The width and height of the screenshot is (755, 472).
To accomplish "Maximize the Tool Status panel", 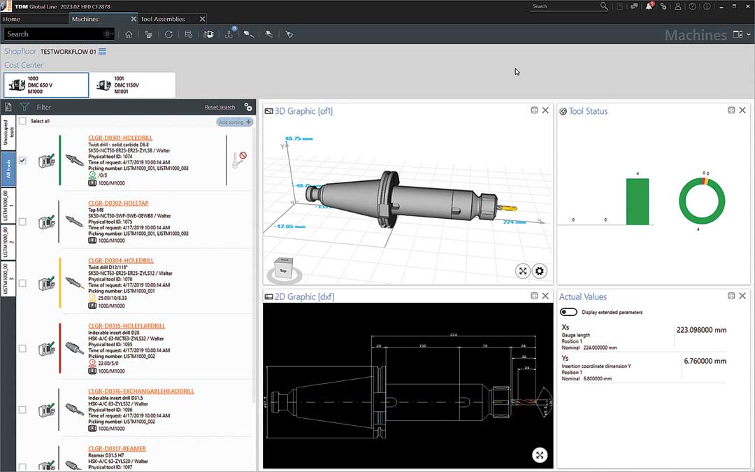I will (731, 110).
